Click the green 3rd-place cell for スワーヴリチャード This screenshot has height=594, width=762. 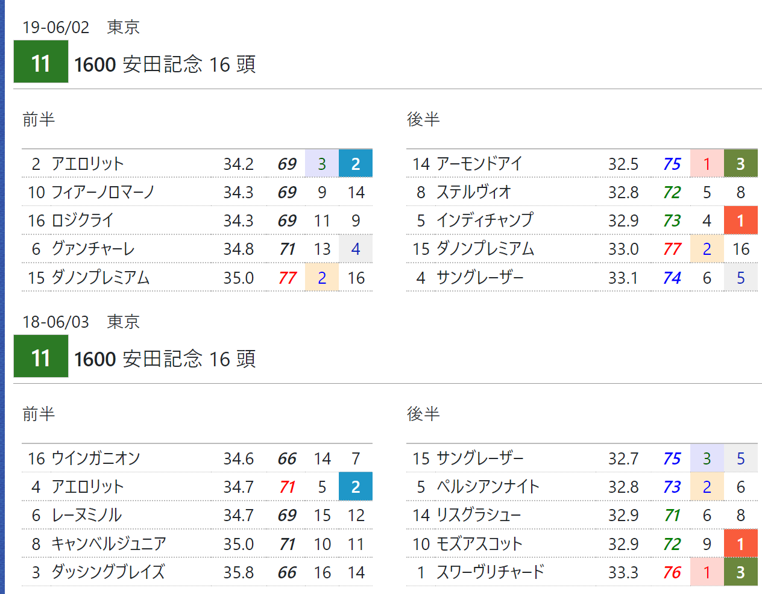740,572
